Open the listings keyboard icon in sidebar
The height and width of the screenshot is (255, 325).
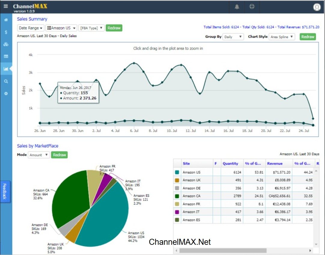coord(6,56)
